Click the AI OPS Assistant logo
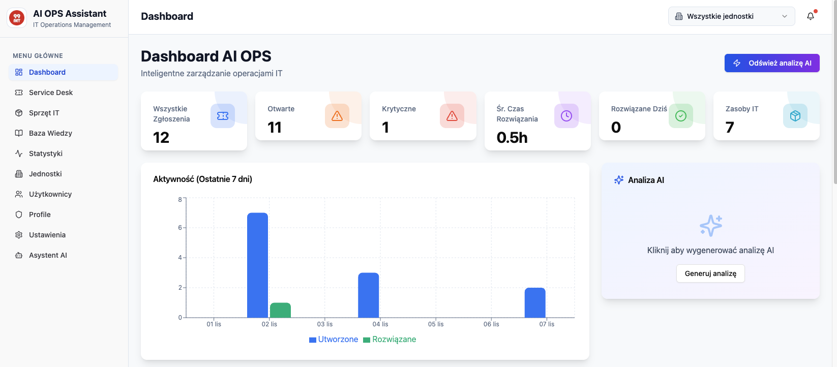Screen dimensions: 837x367 coord(17,18)
